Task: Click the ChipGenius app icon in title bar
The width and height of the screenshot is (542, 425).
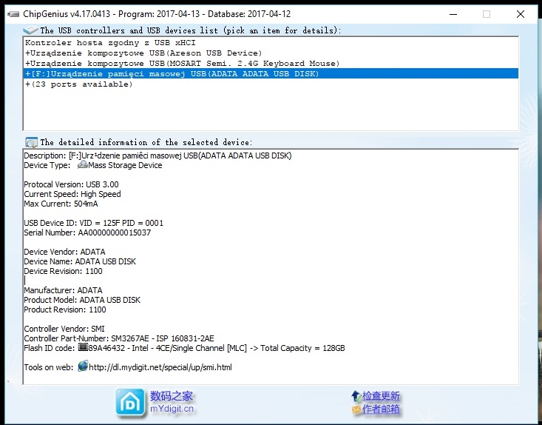Action: click(x=13, y=14)
